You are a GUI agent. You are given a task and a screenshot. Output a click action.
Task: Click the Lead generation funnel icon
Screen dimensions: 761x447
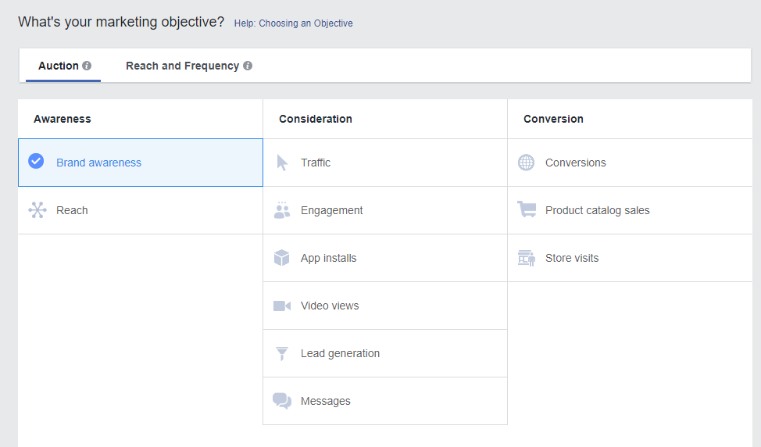(282, 353)
